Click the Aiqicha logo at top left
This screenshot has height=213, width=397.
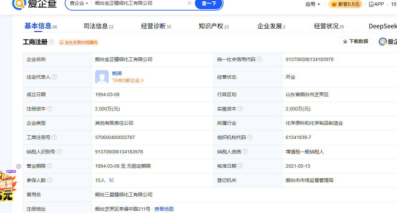tap(34, 4)
